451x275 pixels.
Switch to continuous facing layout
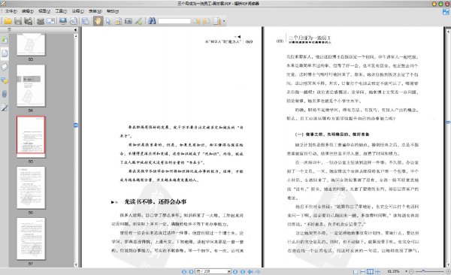377,271
